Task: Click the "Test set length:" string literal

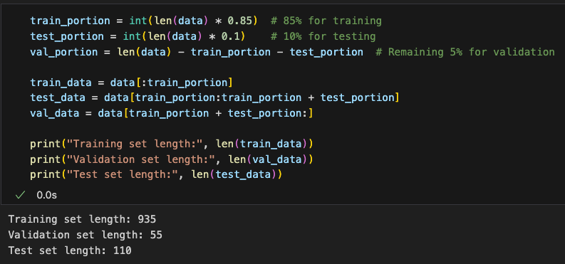Action: tap(123, 175)
